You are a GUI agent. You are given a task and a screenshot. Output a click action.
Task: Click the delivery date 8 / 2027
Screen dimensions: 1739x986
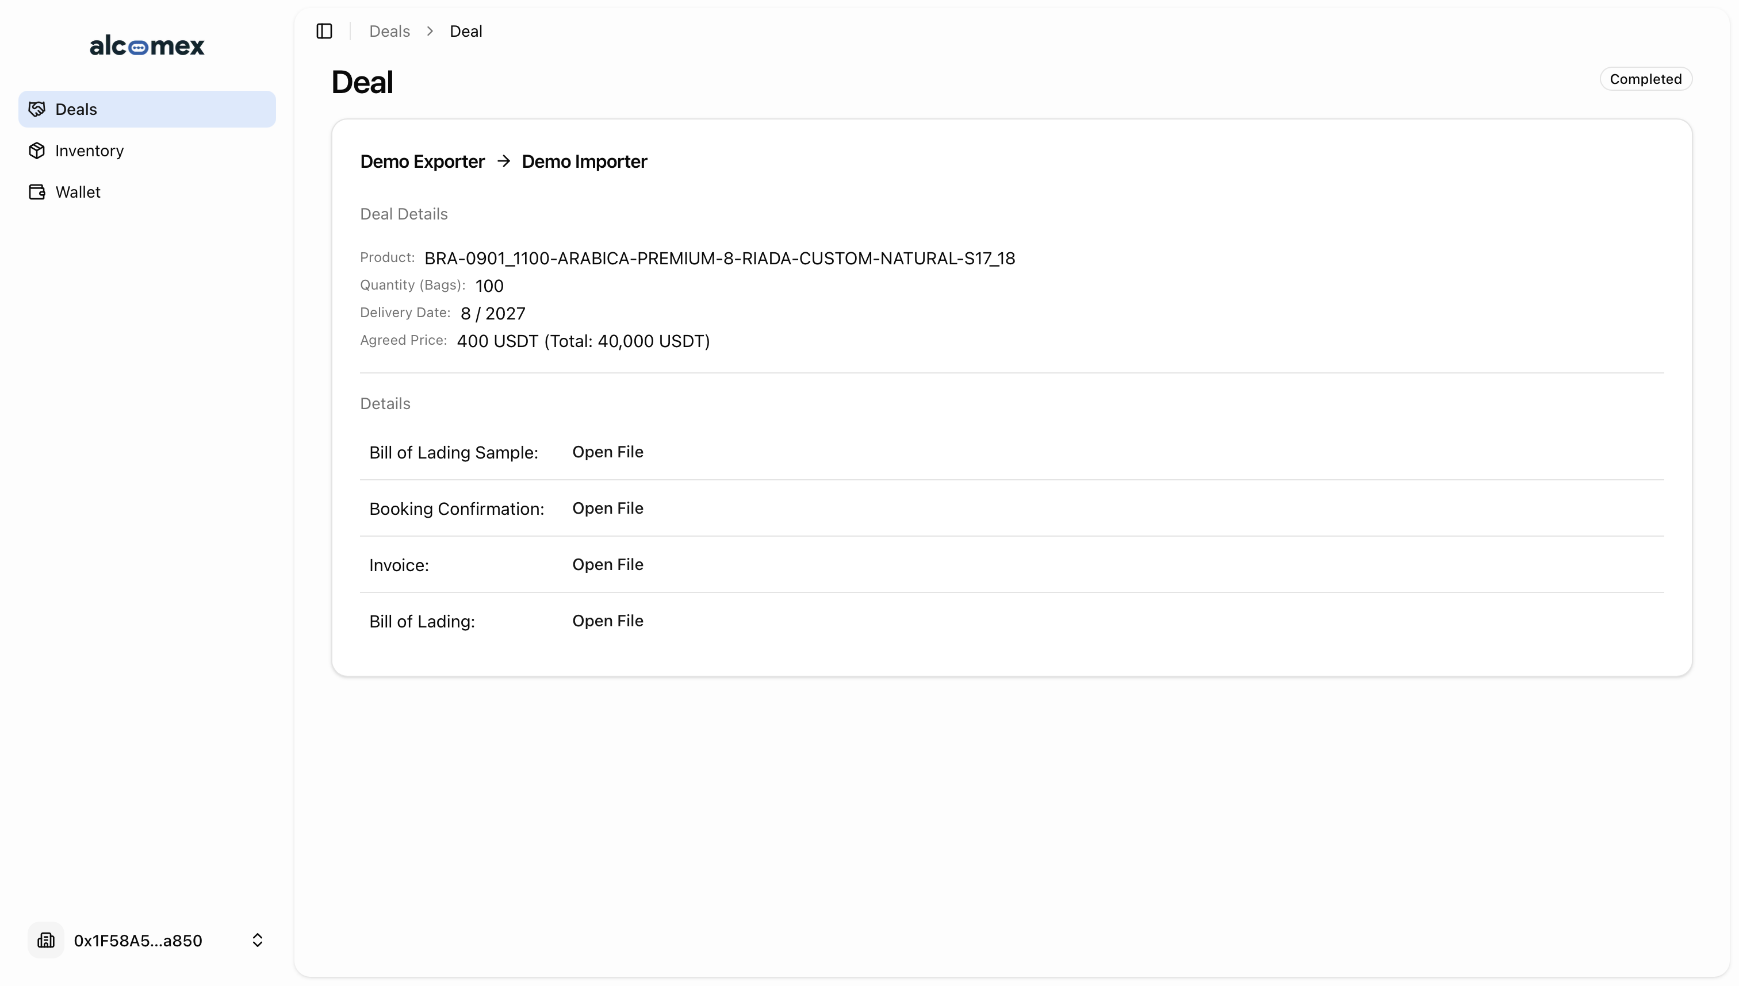pyautogui.click(x=493, y=314)
